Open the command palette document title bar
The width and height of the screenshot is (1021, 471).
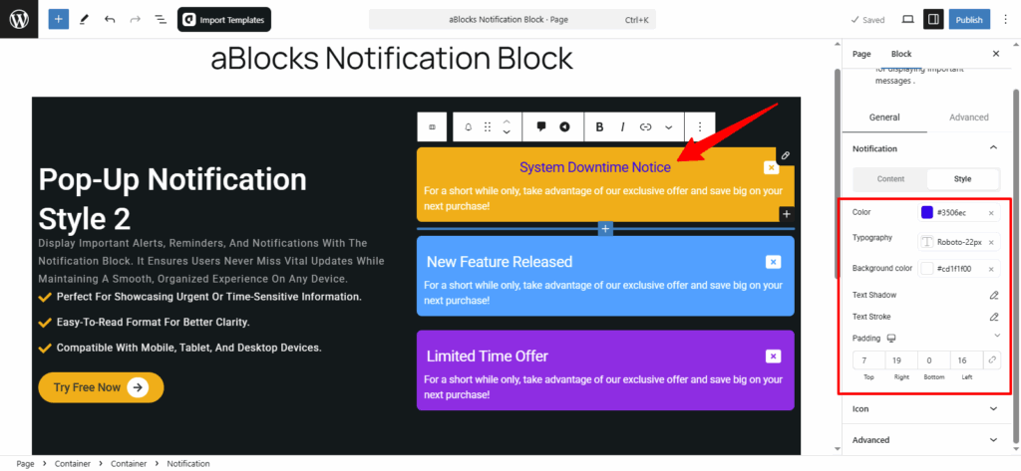click(x=511, y=20)
